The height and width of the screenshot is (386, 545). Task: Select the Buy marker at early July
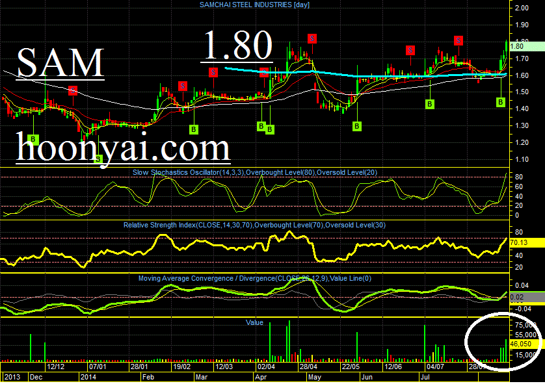point(430,104)
